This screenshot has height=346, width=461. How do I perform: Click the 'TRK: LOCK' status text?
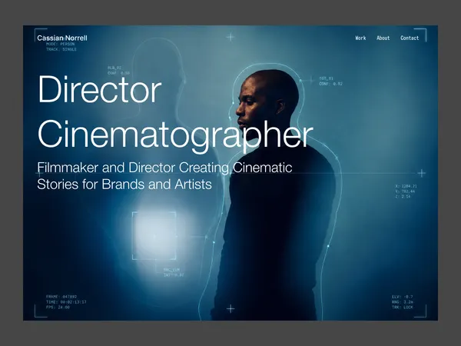click(403, 307)
